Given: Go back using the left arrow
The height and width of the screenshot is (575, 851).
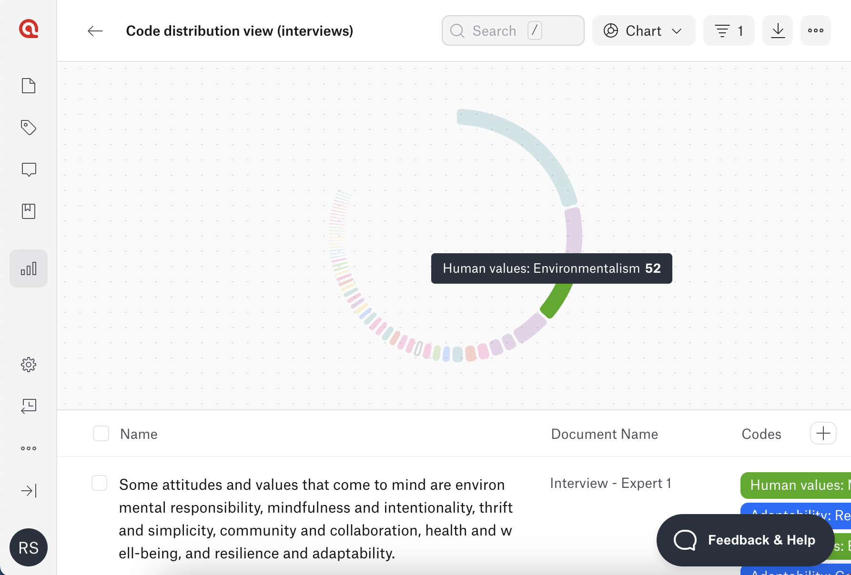Looking at the screenshot, I should [x=95, y=31].
